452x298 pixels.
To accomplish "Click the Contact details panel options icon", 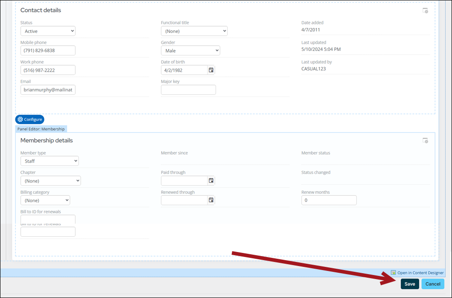I will (425, 11).
